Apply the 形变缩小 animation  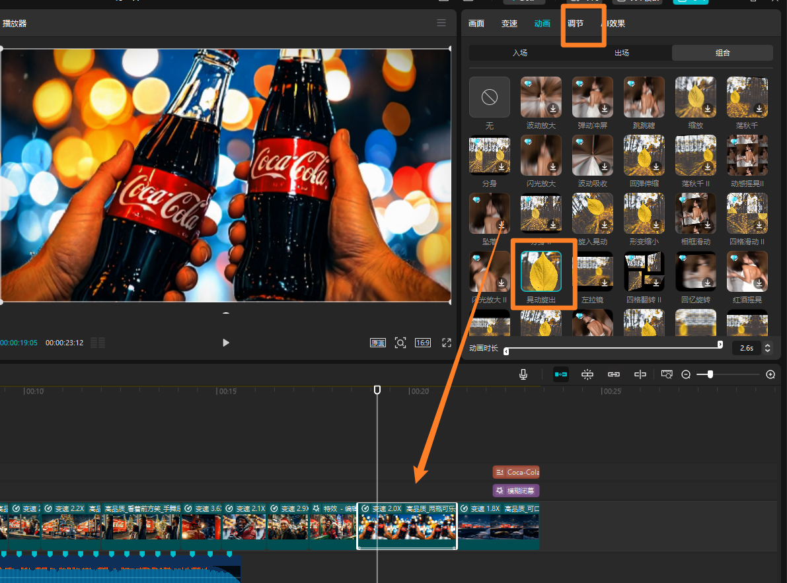644,213
